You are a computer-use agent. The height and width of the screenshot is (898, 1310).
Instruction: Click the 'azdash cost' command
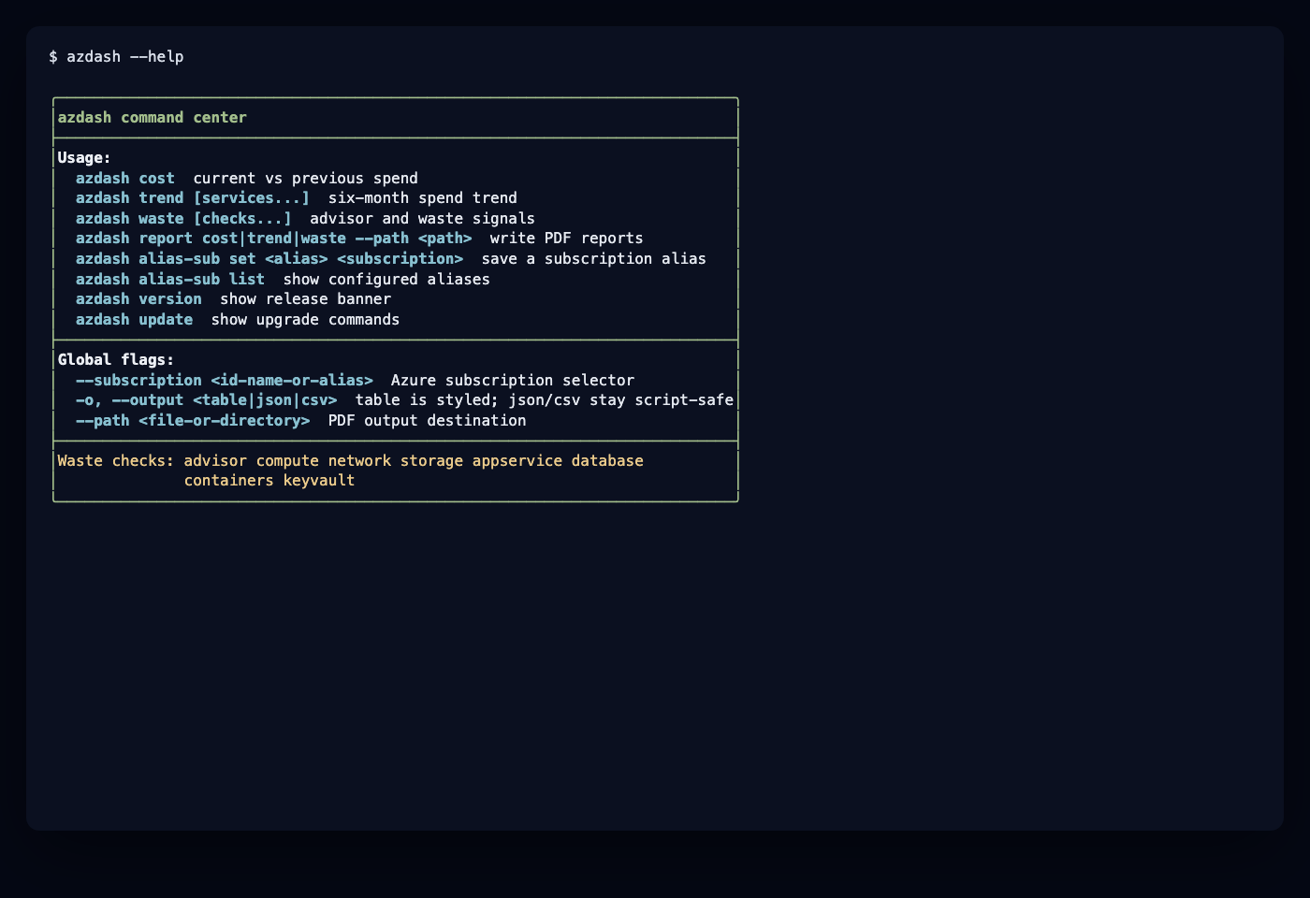[x=125, y=178]
